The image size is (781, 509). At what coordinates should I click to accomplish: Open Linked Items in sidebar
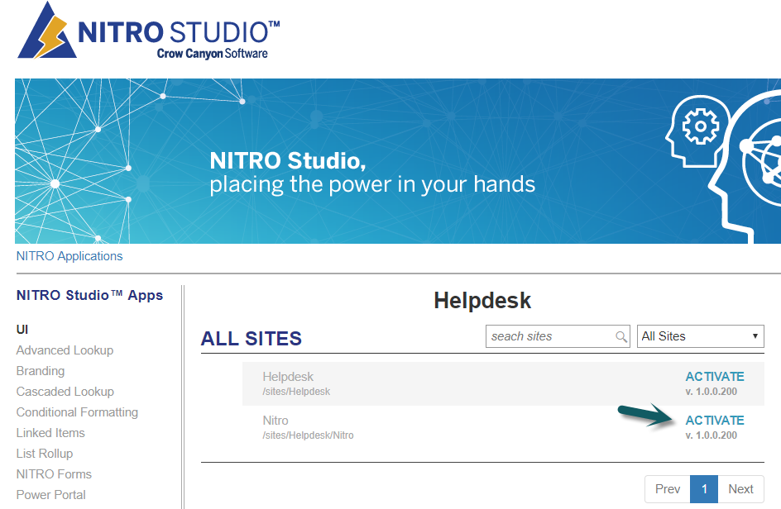pyautogui.click(x=50, y=433)
